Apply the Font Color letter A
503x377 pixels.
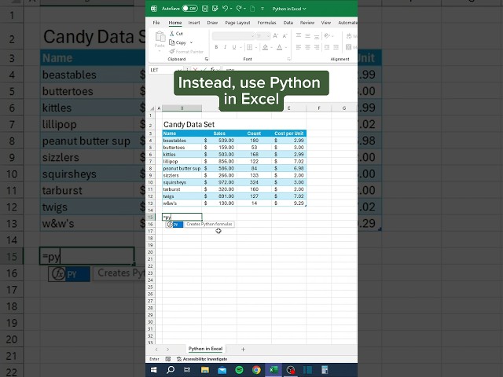pyautogui.click(x=280, y=47)
